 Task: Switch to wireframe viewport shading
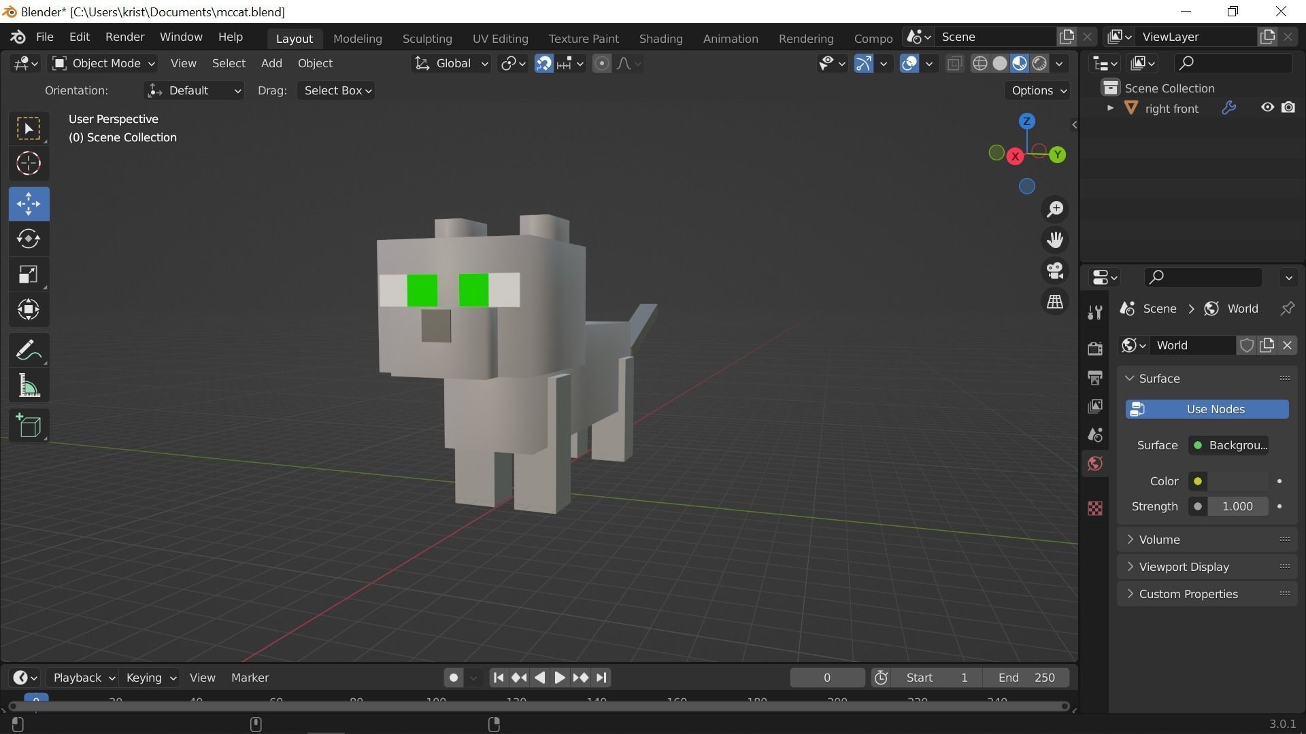coord(979,63)
